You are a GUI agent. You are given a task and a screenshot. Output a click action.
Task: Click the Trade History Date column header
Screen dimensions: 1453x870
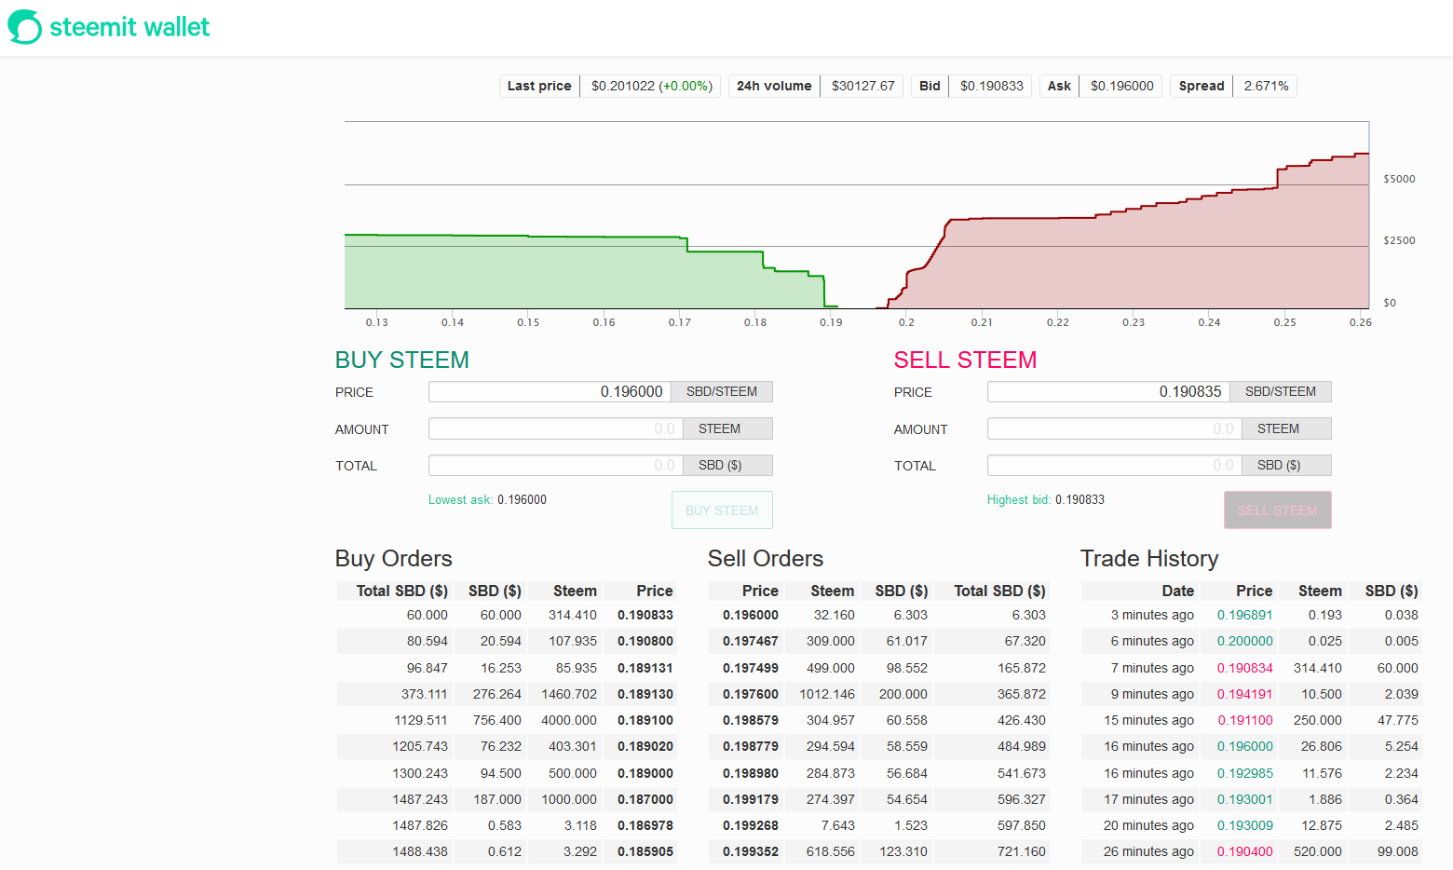[x=1177, y=591]
